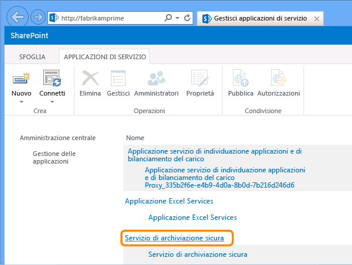Select the Gestisci applicazioni di servizio tab

[260, 18]
